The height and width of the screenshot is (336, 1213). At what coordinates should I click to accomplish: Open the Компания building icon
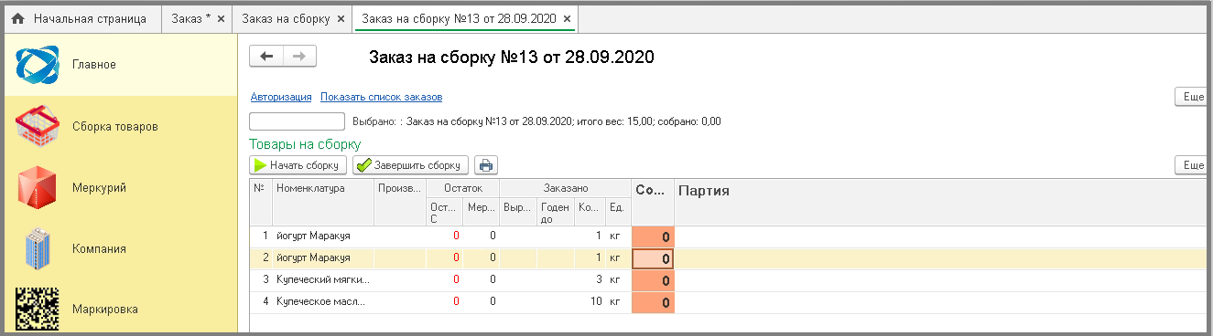point(38,248)
